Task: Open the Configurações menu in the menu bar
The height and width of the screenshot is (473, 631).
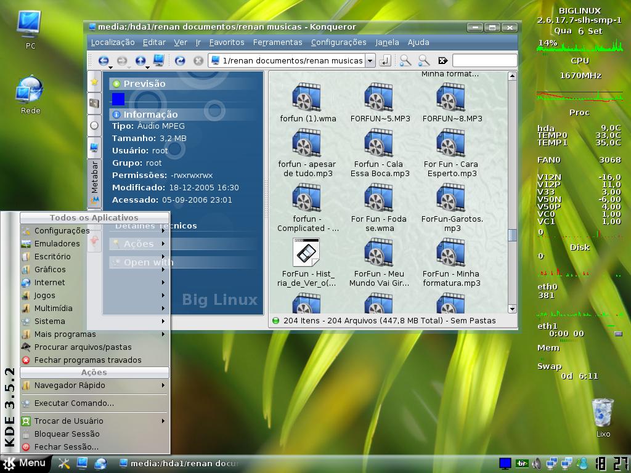Action: [x=338, y=42]
